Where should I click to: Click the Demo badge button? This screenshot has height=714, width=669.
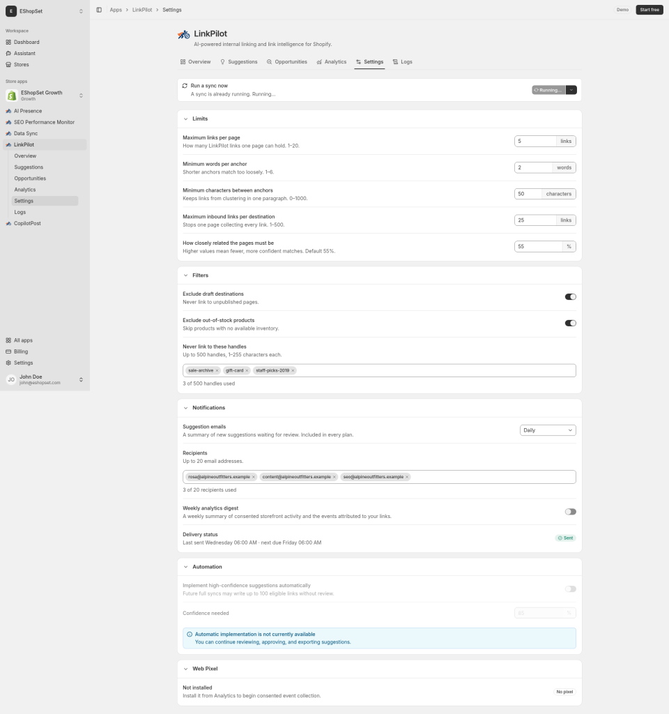click(x=622, y=10)
